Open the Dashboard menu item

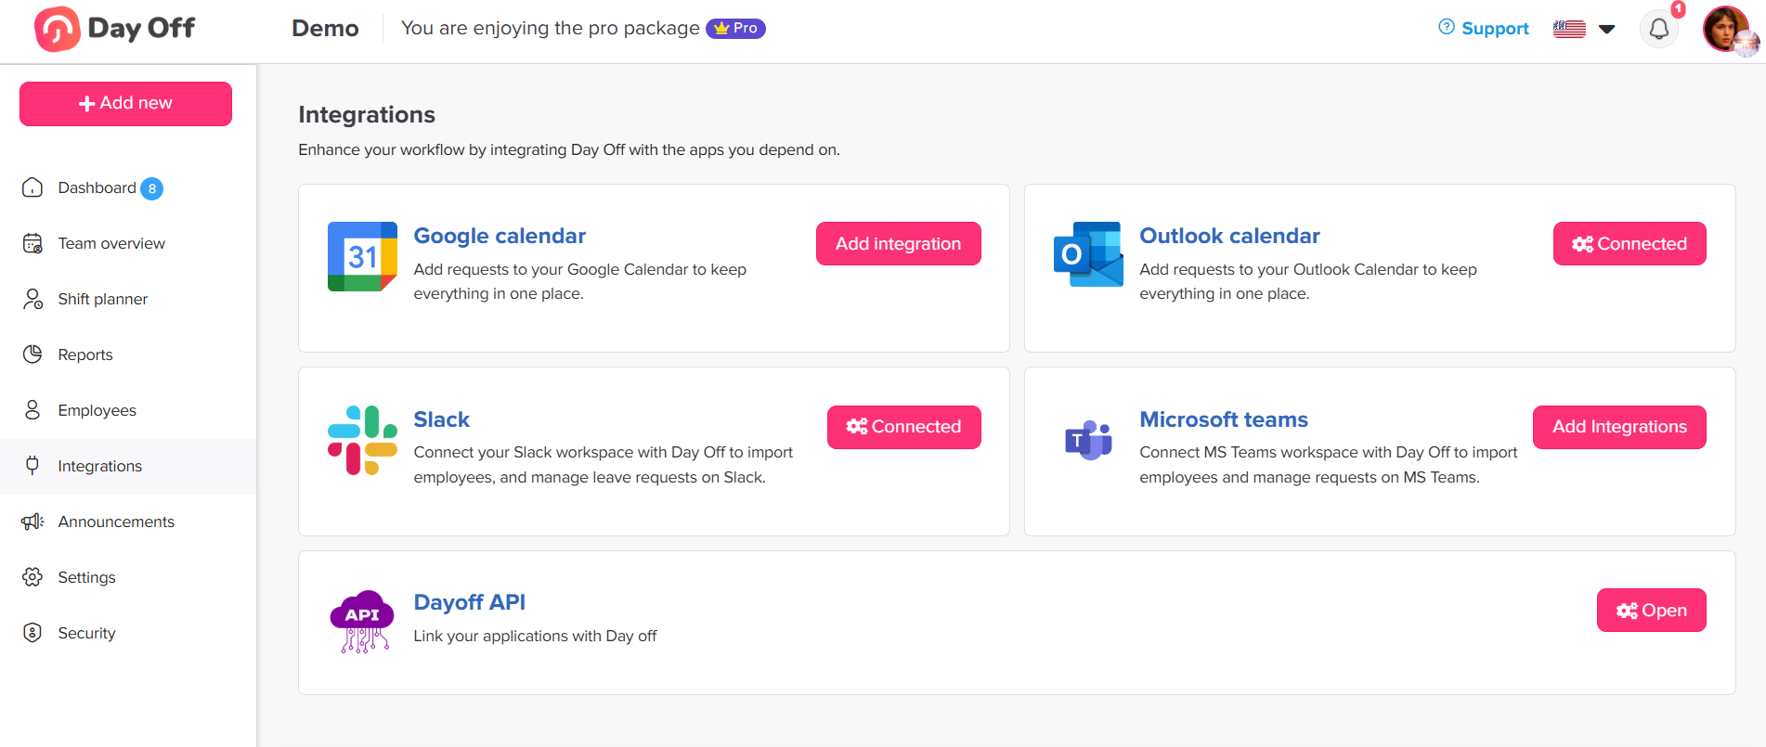97,187
